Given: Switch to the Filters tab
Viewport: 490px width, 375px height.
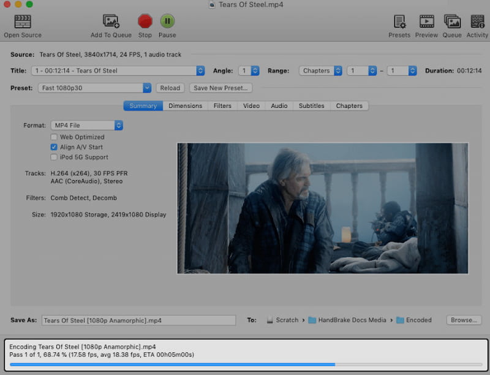Looking at the screenshot, I should point(222,105).
